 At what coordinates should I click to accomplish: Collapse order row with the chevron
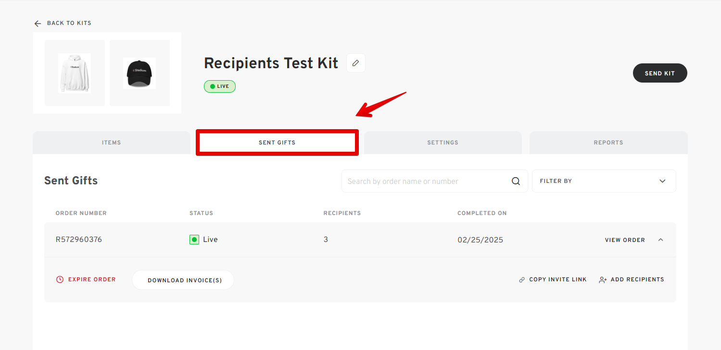[x=660, y=240]
